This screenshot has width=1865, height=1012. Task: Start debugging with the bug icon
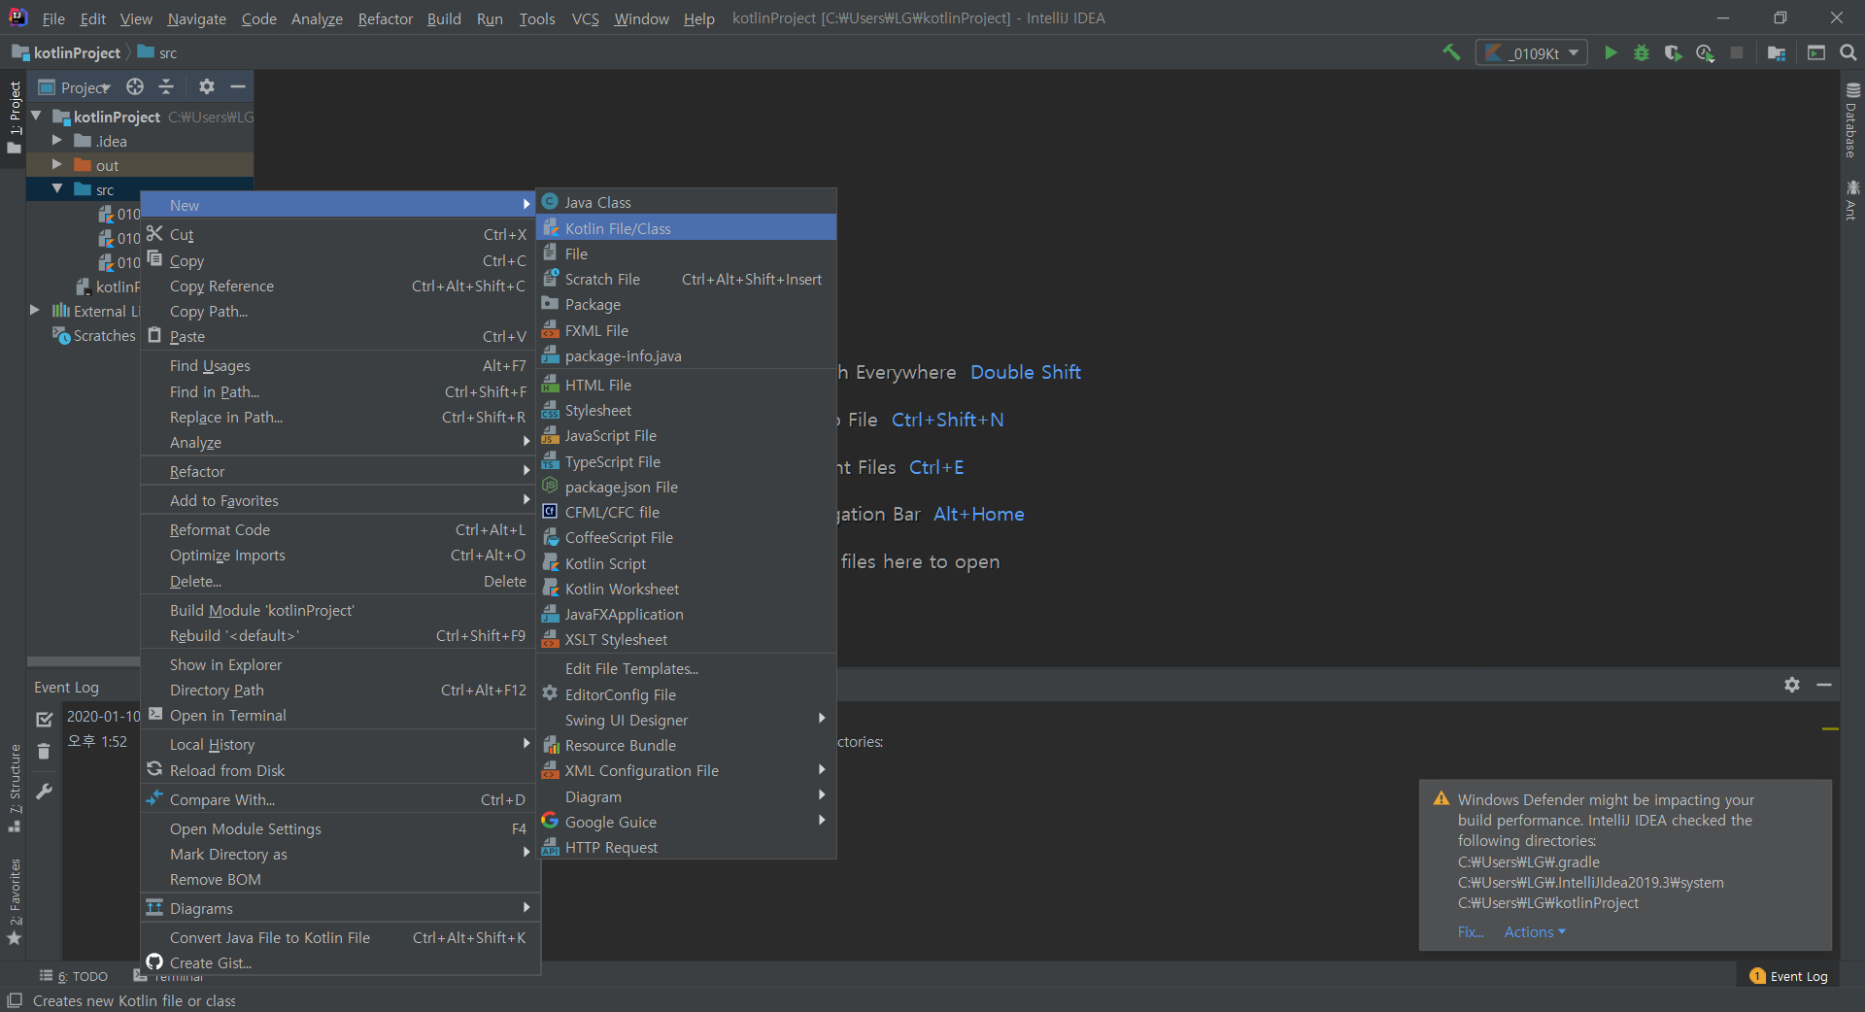tap(1642, 52)
